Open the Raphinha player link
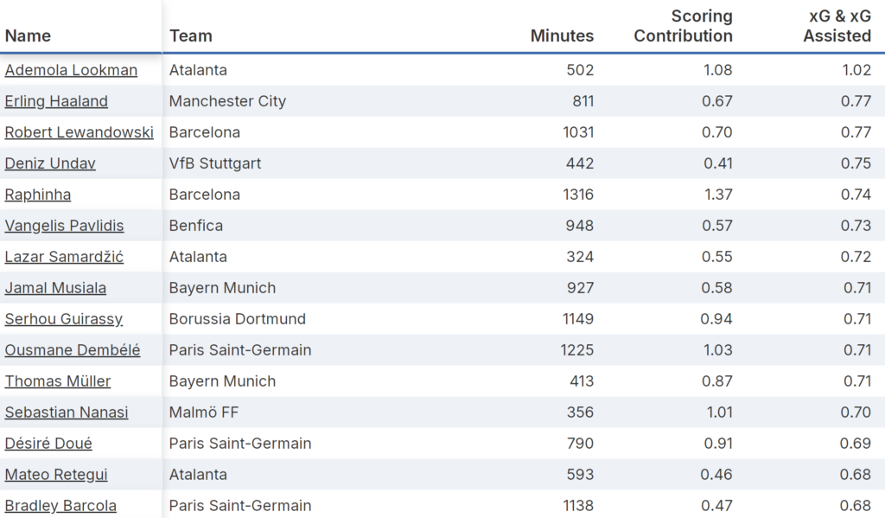This screenshot has width=885, height=518. tap(38, 195)
